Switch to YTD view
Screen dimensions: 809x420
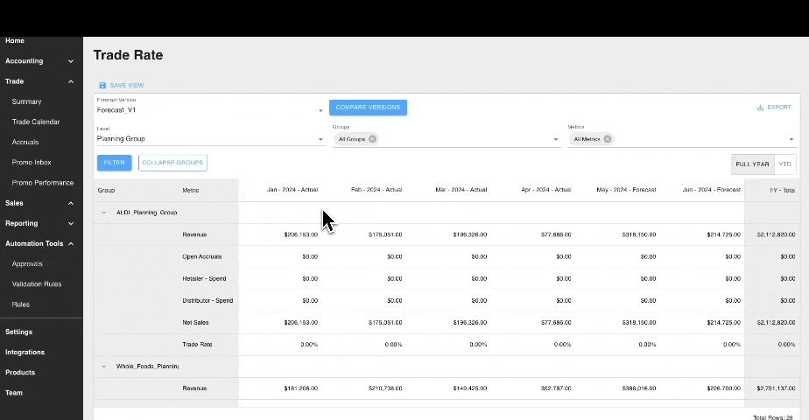click(x=784, y=164)
